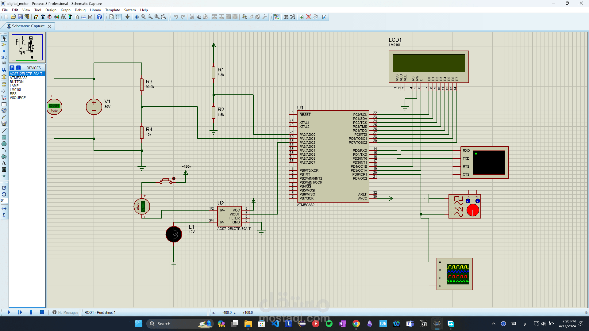
Task: Remove the sheet with the red X icon
Action: point(309,17)
